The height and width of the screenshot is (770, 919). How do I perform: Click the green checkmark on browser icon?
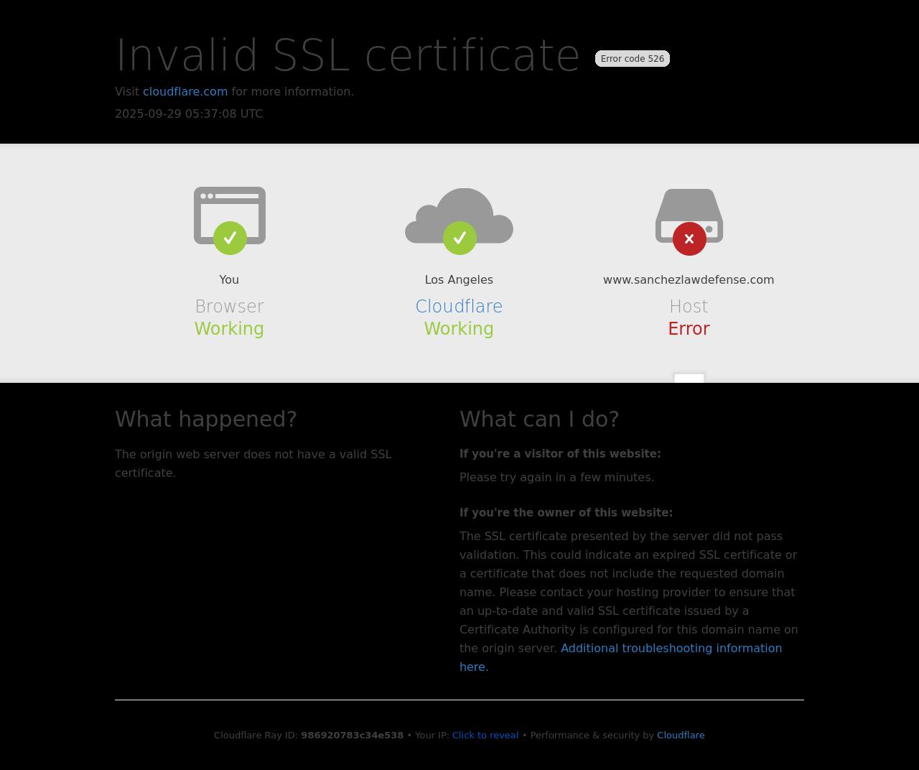tap(230, 238)
